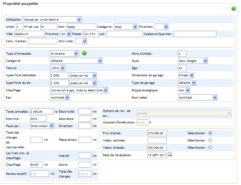Image resolution: width=241 pixels, height=185 pixels.
Task: Open Superficie du lot units dropdown
Action: tap(83, 83)
